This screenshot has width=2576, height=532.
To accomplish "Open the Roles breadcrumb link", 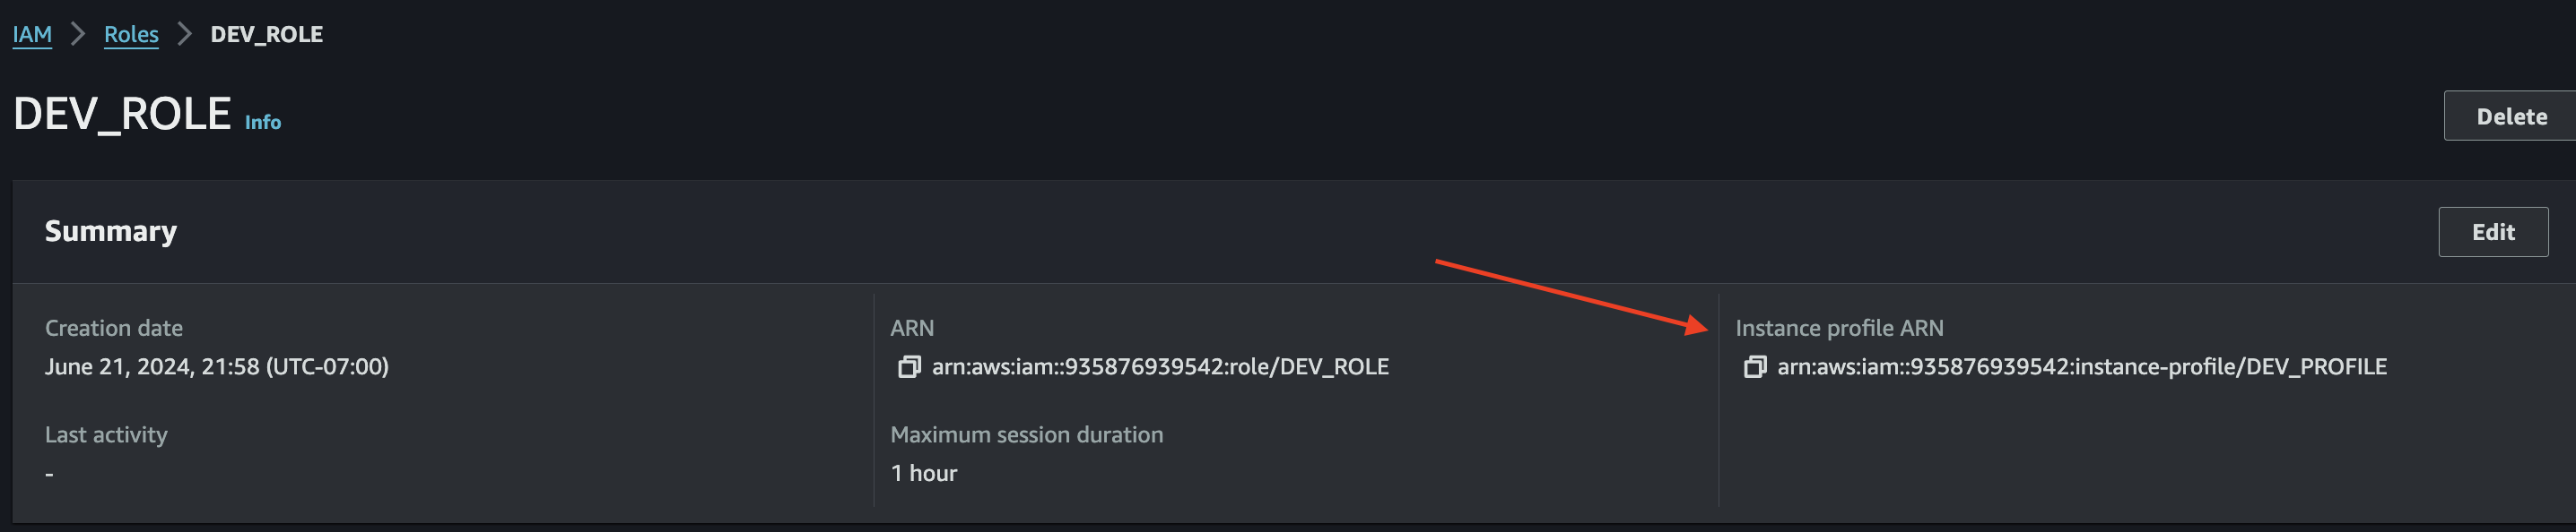I will [x=131, y=34].
